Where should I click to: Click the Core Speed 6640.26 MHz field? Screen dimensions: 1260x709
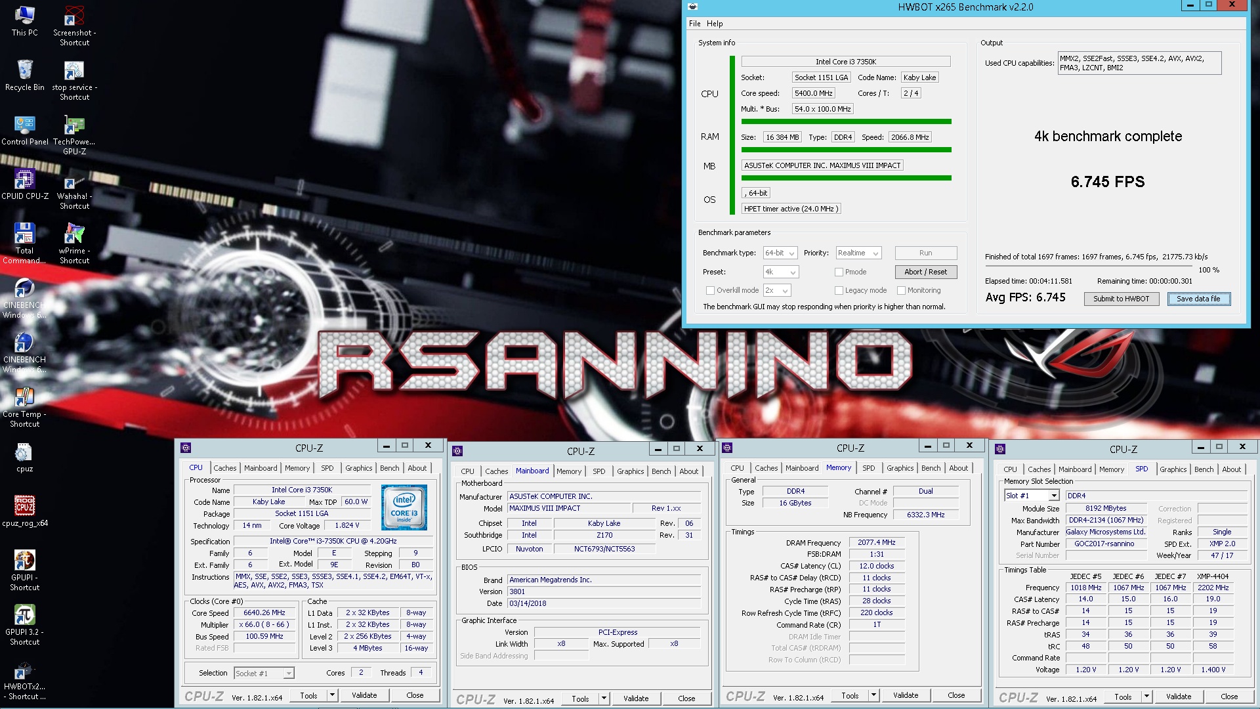264,612
